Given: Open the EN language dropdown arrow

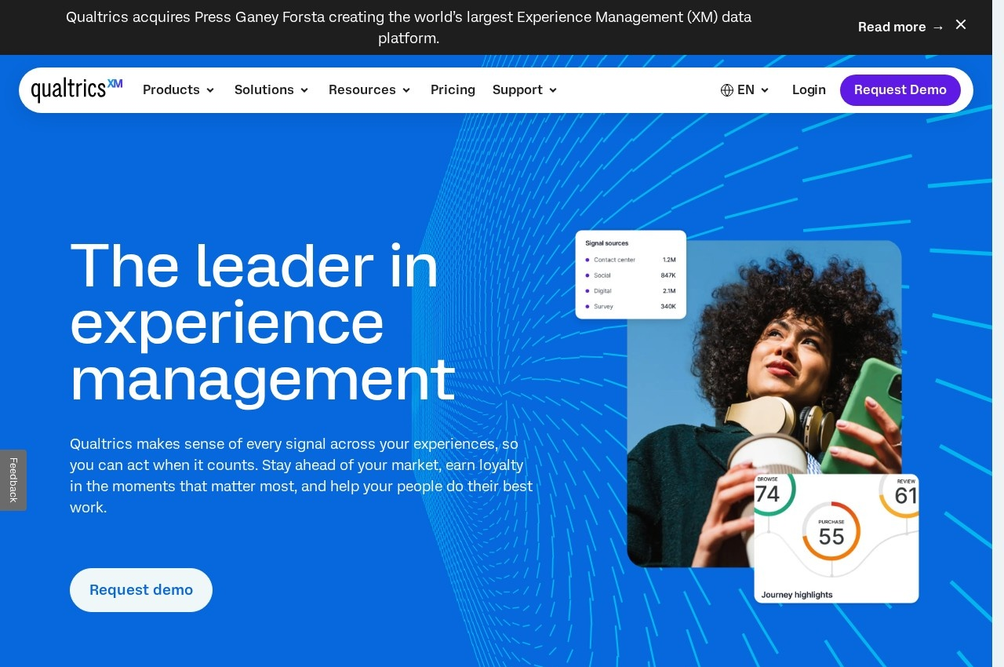Looking at the screenshot, I should (x=765, y=90).
